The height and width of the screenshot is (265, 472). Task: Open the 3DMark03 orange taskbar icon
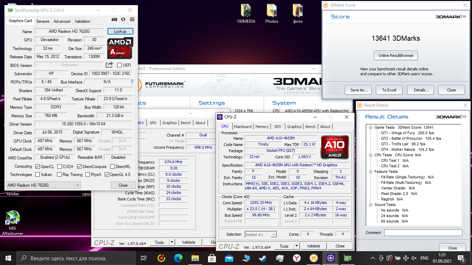click(x=313, y=258)
